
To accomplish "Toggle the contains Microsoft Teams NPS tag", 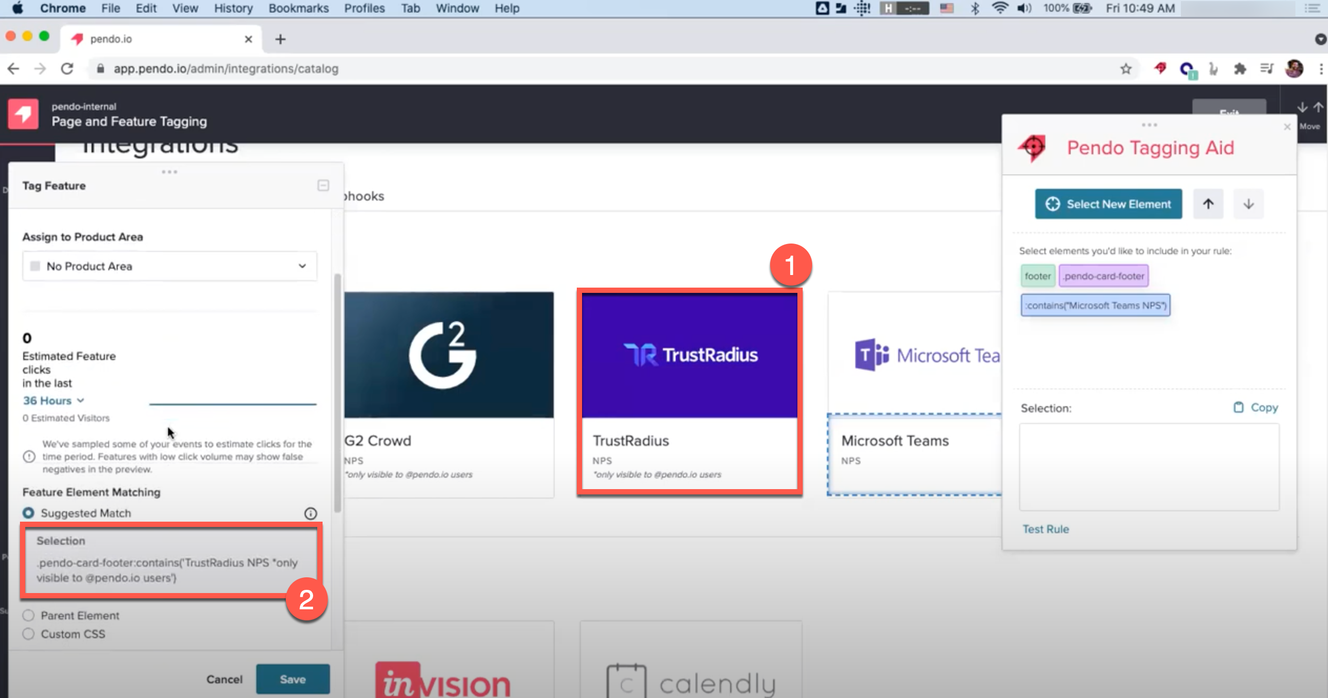I will point(1096,305).
